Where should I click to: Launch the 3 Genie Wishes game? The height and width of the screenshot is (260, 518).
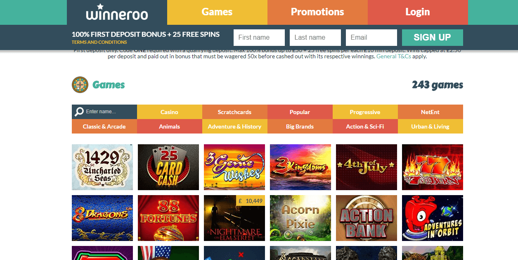[234, 167]
